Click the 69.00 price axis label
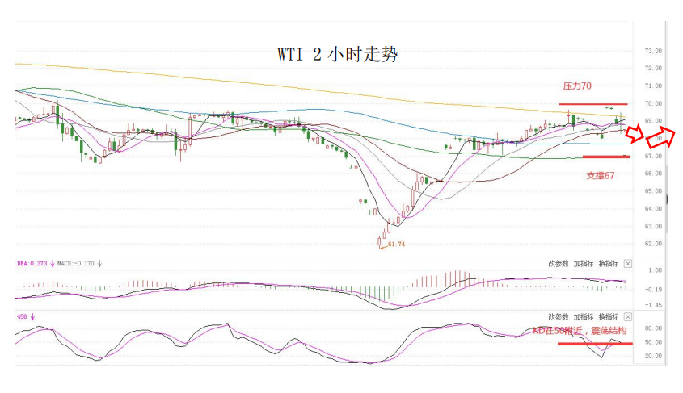The image size is (683, 393). click(x=653, y=121)
